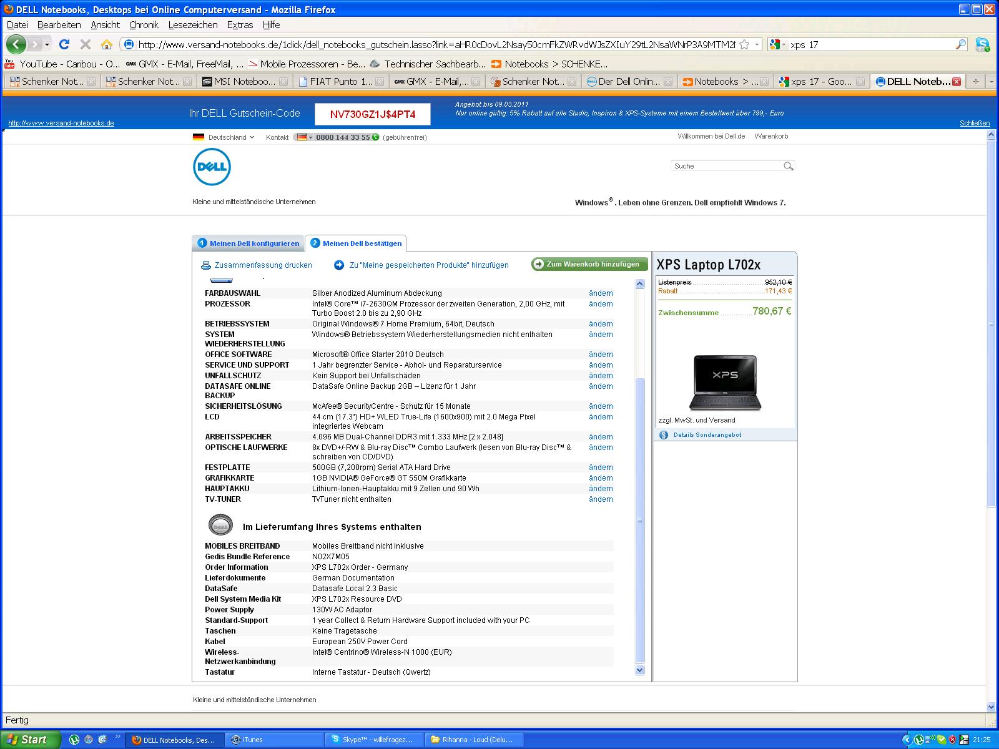Click the green phone call icon
This screenshot has height=749, width=999.
[x=376, y=137]
